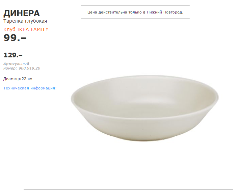The height and width of the screenshot is (190, 239).
Task: Click the orange IKEA FAMILY text
Action: click(33, 29)
